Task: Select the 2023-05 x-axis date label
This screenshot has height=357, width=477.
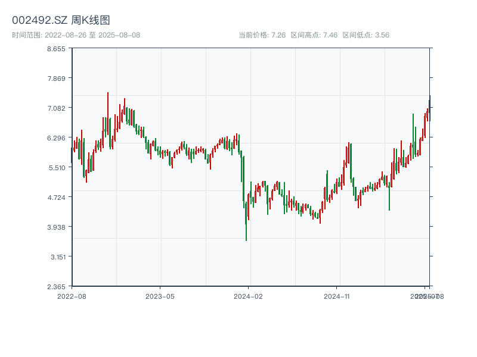Action: click(x=160, y=296)
